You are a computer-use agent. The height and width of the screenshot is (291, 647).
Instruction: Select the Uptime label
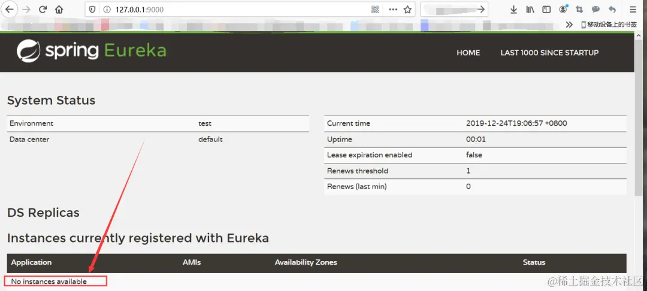coord(340,140)
